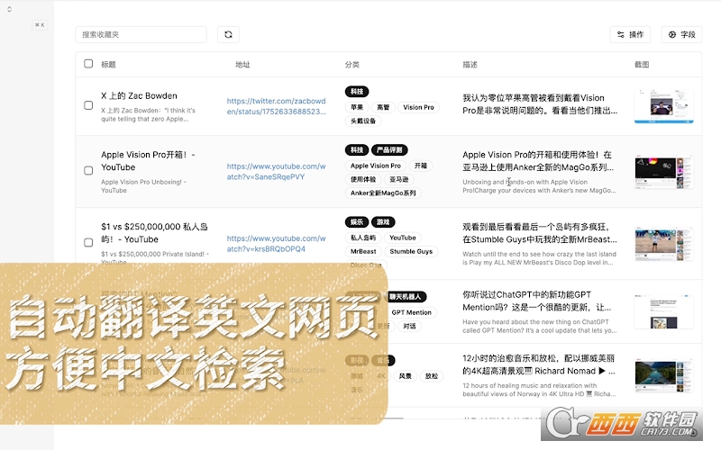Open the Norway 4K scenery thumbnail

(664, 375)
